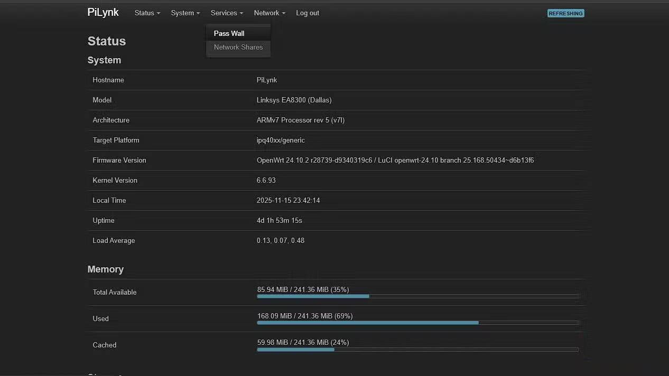This screenshot has height=376, width=669.
Task: Select Pass Wall from Services menu
Action: [229, 33]
